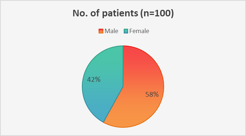Select empty chart area right of pie
Screen dimensions: 246x136
[204, 86]
